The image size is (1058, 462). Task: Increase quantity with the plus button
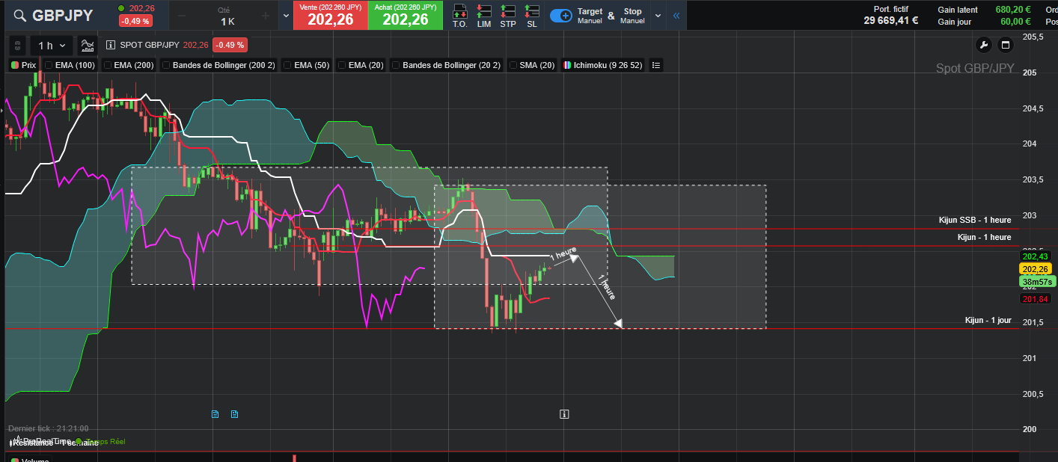(x=265, y=16)
